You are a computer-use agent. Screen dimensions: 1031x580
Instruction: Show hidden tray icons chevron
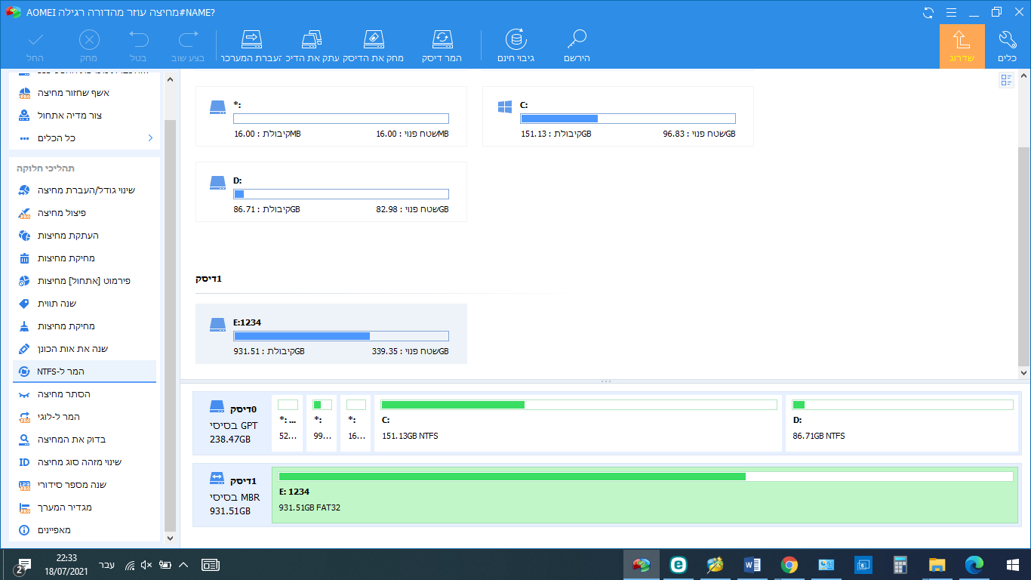click(x=183, y=565)
